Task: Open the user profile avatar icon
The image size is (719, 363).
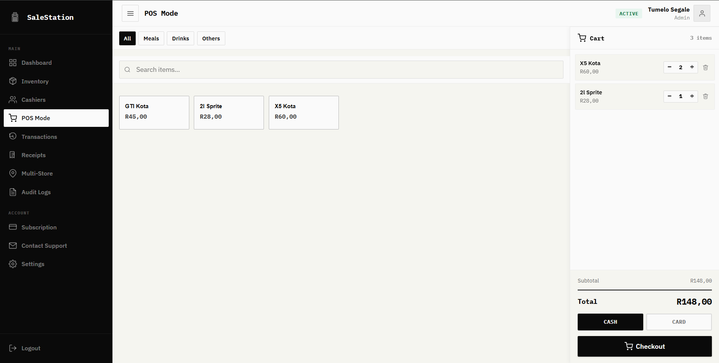Action: (x=702, y=13)
